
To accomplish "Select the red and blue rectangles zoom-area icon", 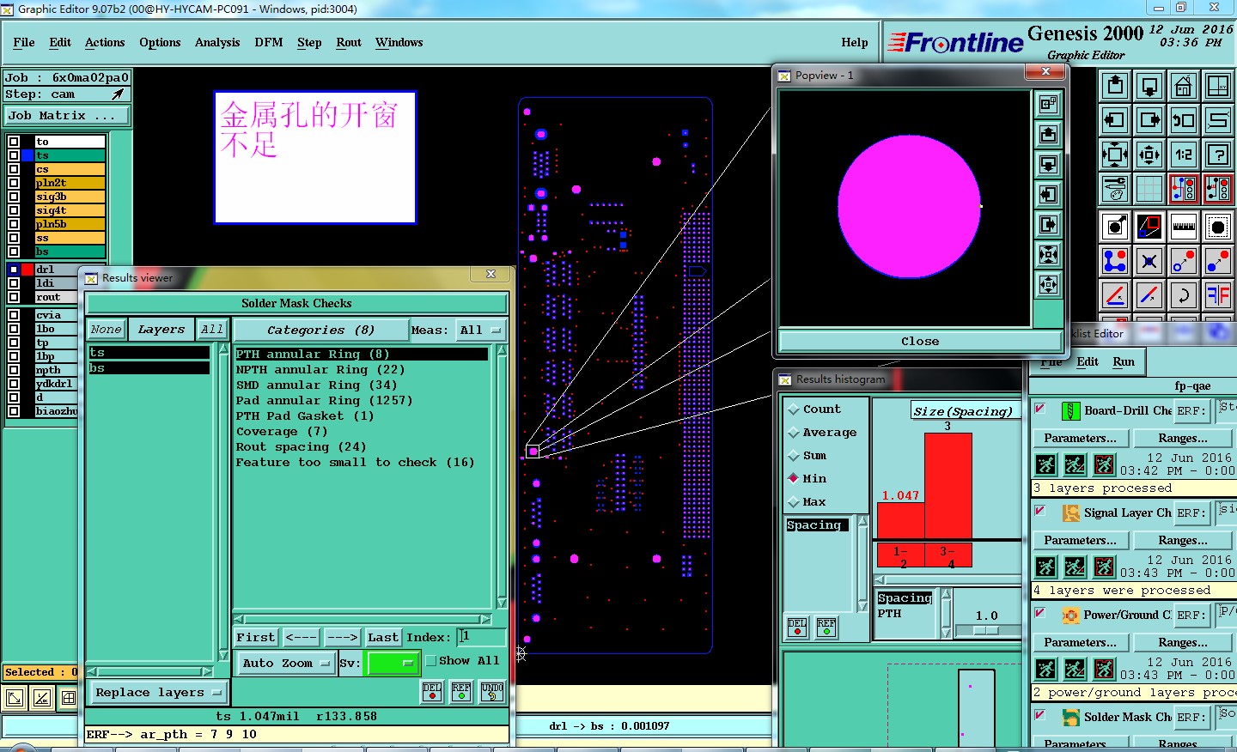I will click(1149, 227).
